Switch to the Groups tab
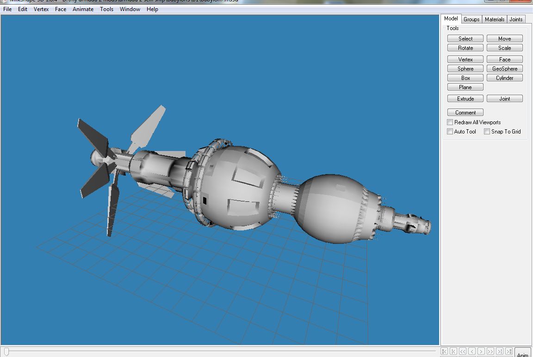 pyautogui.click(x=471, y=19)
